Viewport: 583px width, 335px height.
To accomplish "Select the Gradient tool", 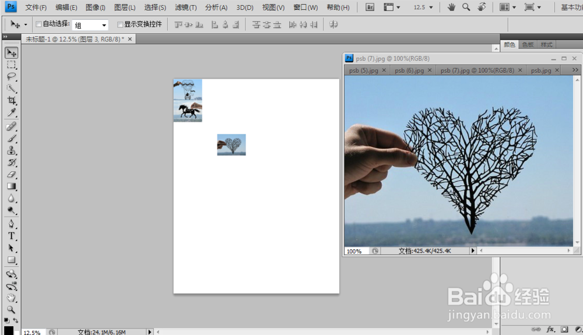I will click(x=12, y=186).
